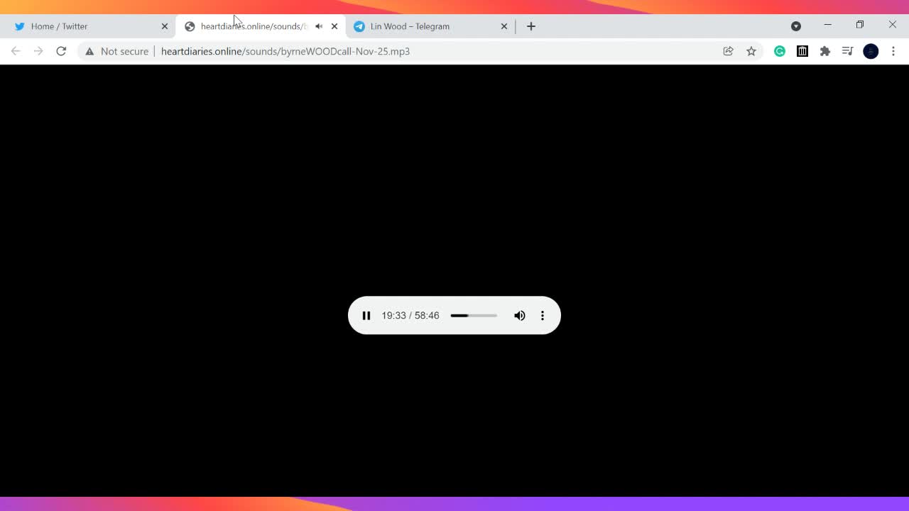Click the 19:33 / 58:46 time display

[410, 315]
